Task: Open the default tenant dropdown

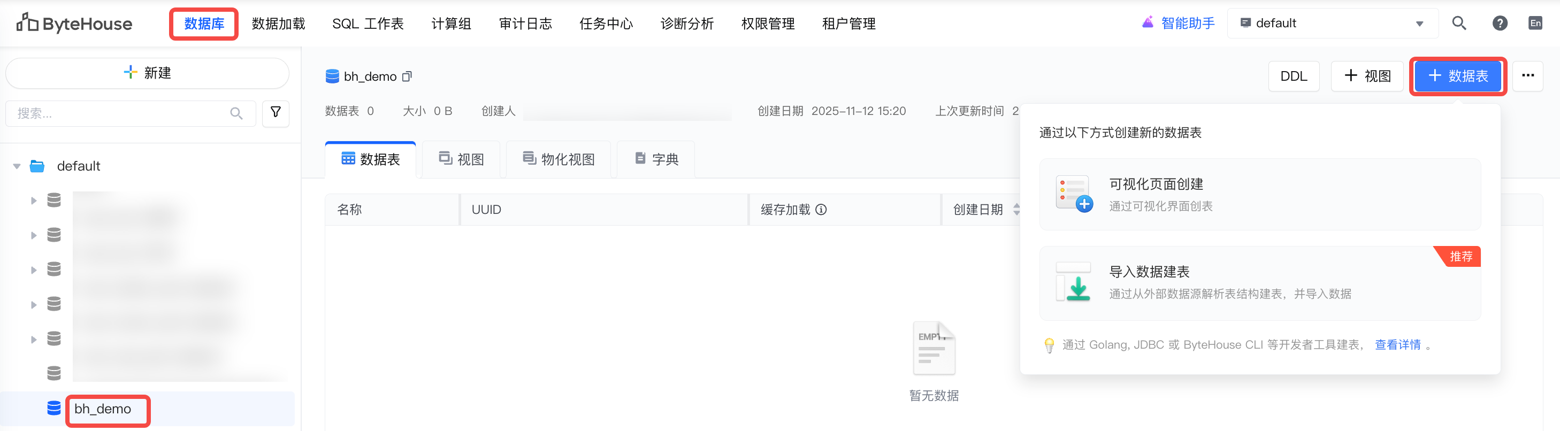Action: click(1332, 23)
